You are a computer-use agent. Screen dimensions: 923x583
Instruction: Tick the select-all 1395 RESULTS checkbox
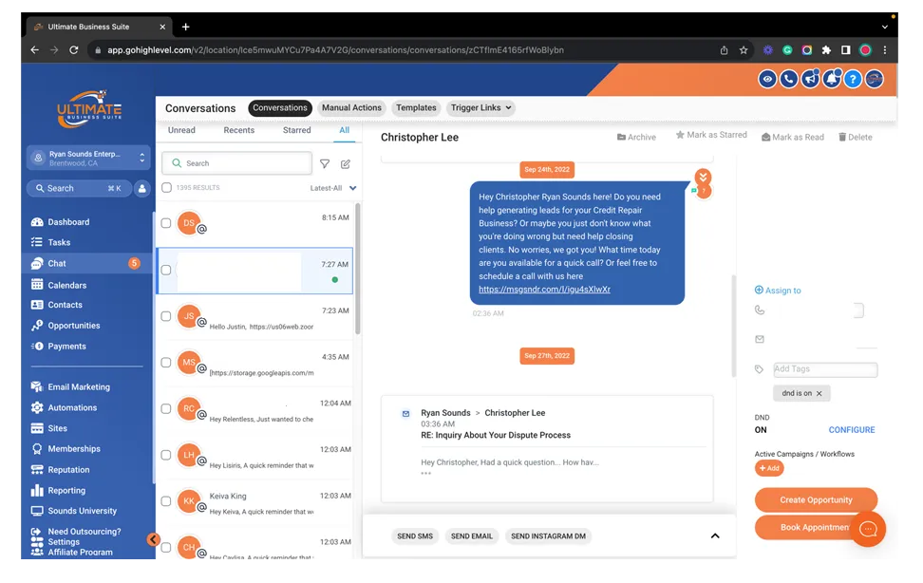(166, 187)
